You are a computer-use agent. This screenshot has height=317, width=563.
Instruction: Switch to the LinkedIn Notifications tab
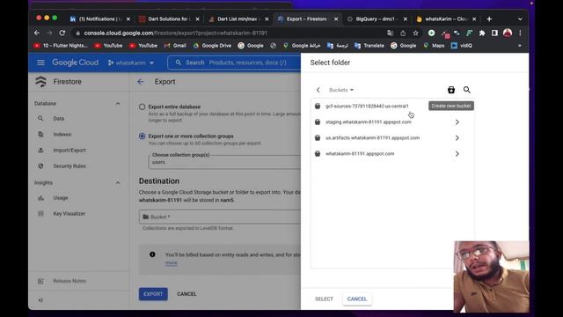click(x=99, y=19)
